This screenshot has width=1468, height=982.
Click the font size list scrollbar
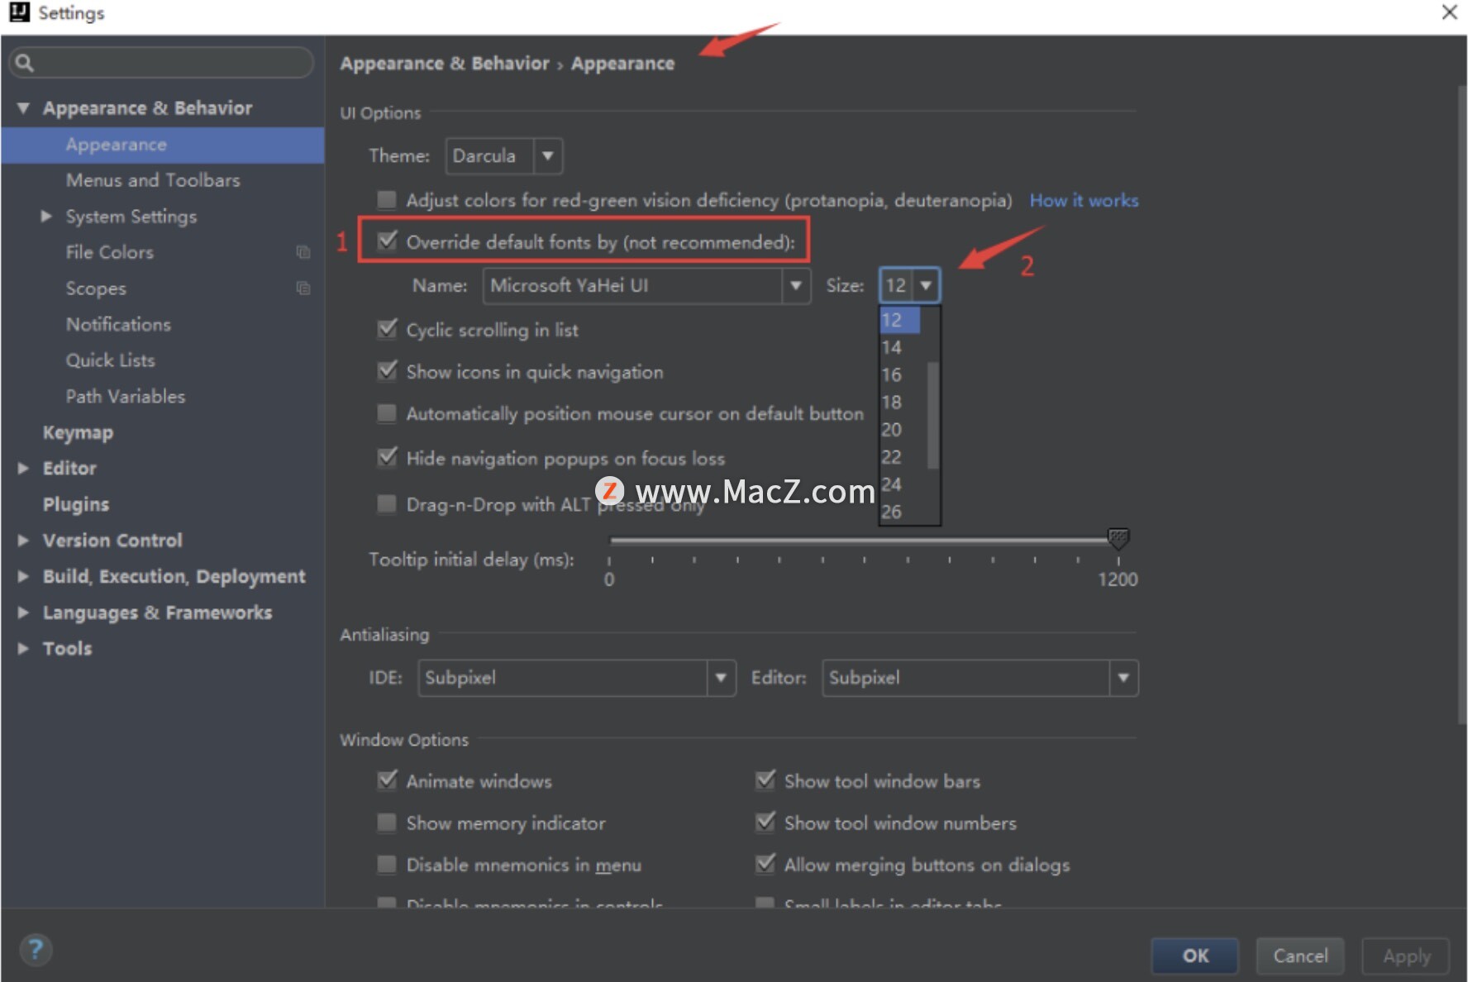(932, 415)
